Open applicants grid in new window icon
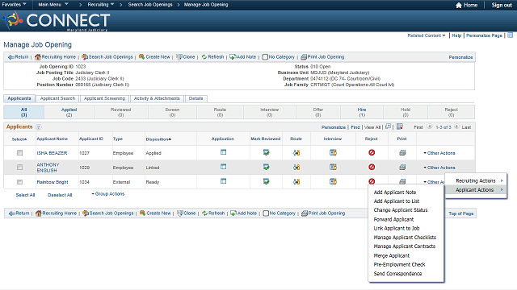The height and width of the screenshot is (290, 517). click(x=388, y=126)
